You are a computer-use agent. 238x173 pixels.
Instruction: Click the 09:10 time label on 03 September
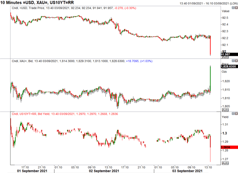pyautogui.click(x=191, y=167)
